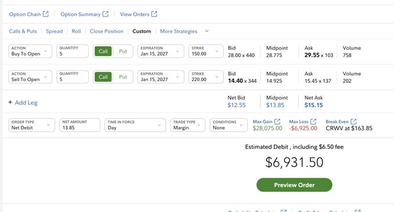This screenshot has height=212, width=394.
Task: Click the Preview Order button
Action: pyautogui.click(x=294, y=185)
